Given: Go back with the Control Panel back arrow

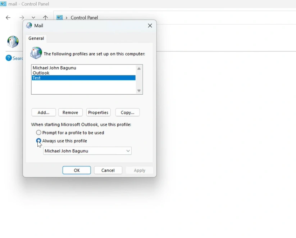Looking at the screenshot, I should [x=8, y=18].
